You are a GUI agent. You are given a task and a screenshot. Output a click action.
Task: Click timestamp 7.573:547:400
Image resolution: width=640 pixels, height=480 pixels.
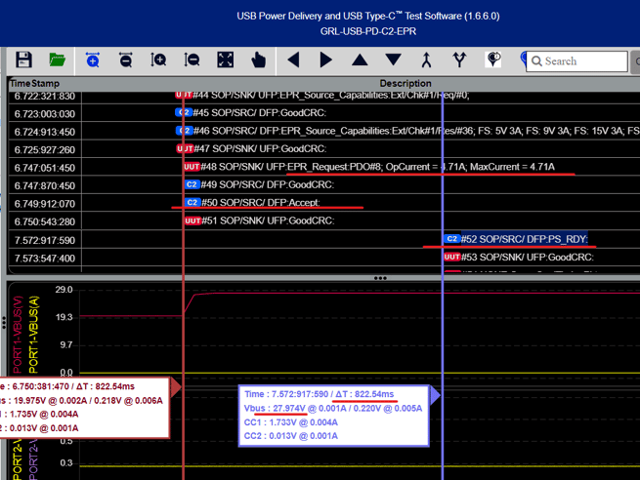click(x=45, y=259)
